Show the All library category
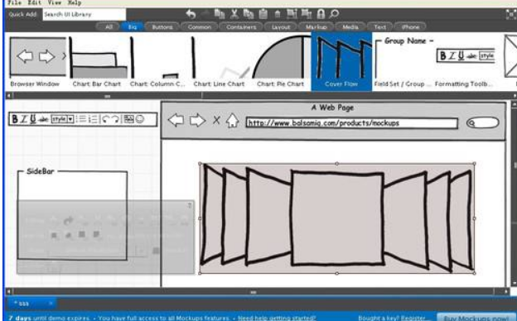The width and height of the screenshot is (517, 321). [109, 27]
